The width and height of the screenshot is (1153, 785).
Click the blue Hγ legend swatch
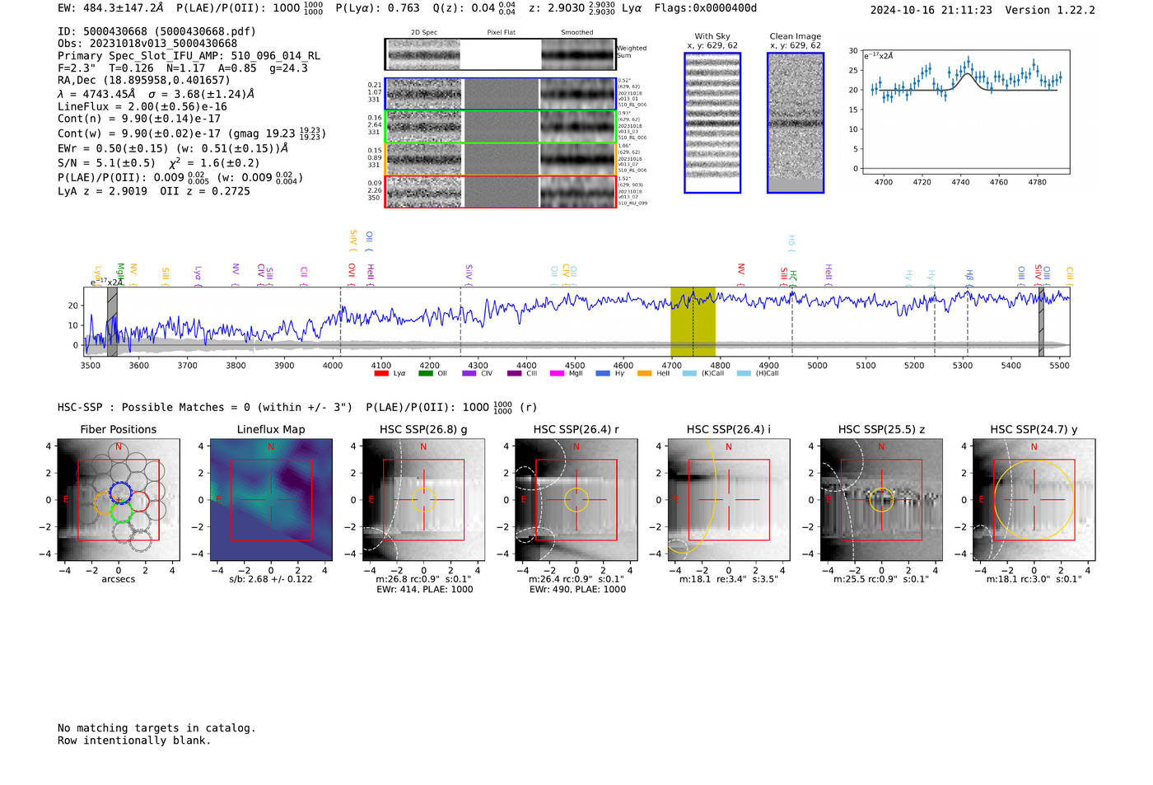[x=603, y=373]
